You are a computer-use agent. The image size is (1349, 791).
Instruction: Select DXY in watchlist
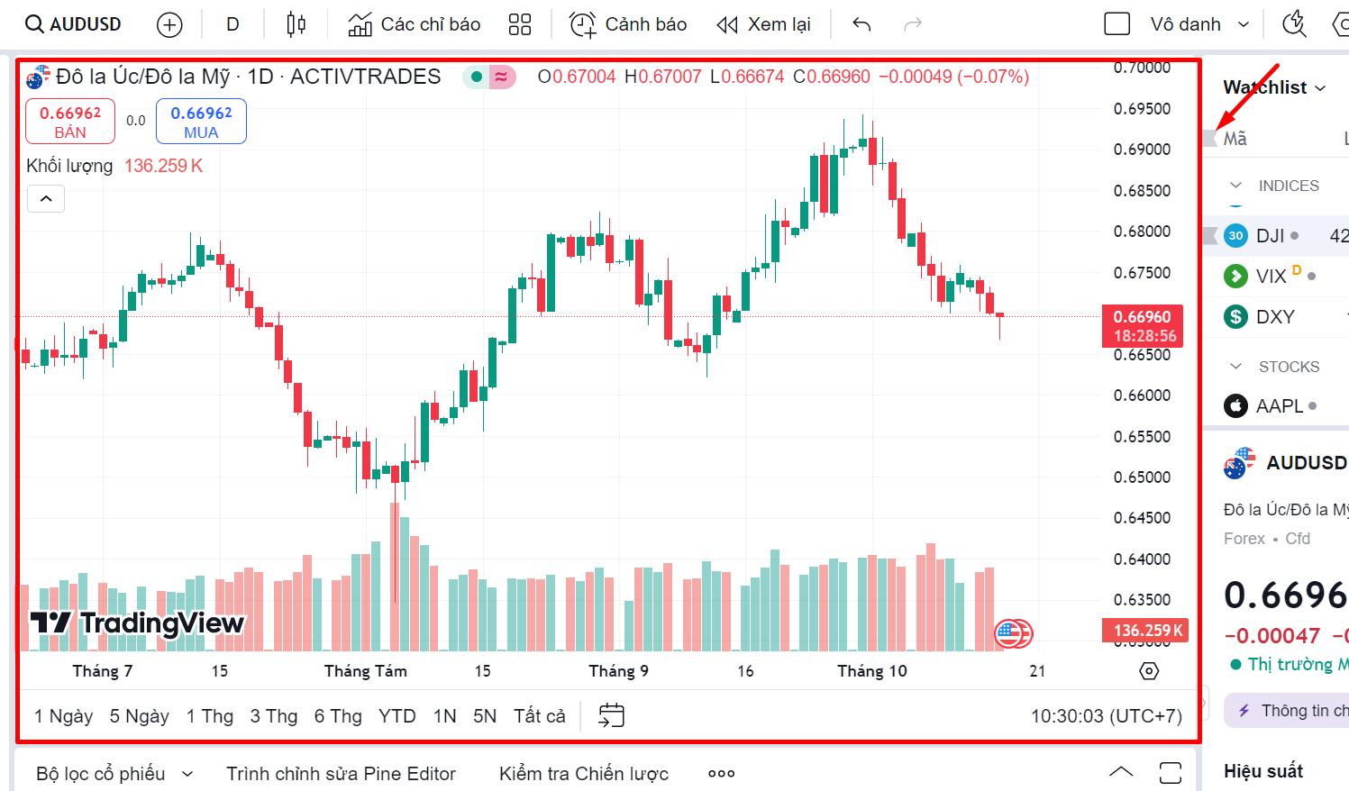click(1277, 317)
